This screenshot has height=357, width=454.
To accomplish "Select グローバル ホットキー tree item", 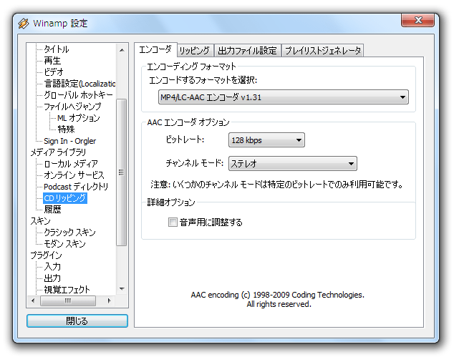I will click(78, 95).
